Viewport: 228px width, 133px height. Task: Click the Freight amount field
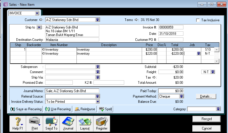[x=171, y=72]
